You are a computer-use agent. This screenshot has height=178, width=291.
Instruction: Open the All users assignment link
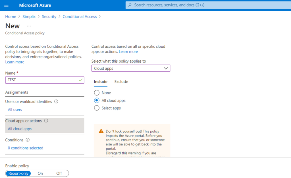click(15, 109)
